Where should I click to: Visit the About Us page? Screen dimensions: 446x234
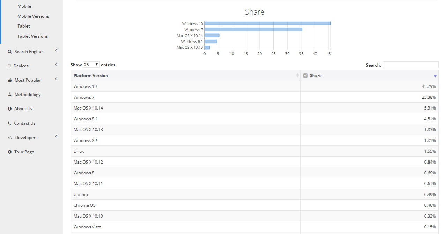click(23, 109)
